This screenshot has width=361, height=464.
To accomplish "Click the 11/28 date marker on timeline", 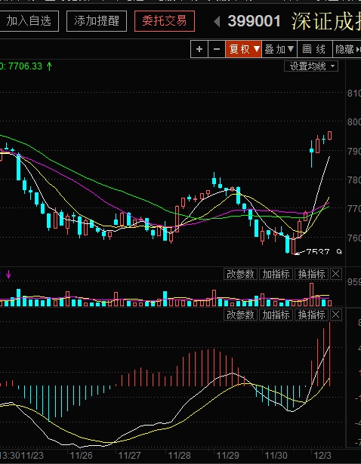I will 179,456.
